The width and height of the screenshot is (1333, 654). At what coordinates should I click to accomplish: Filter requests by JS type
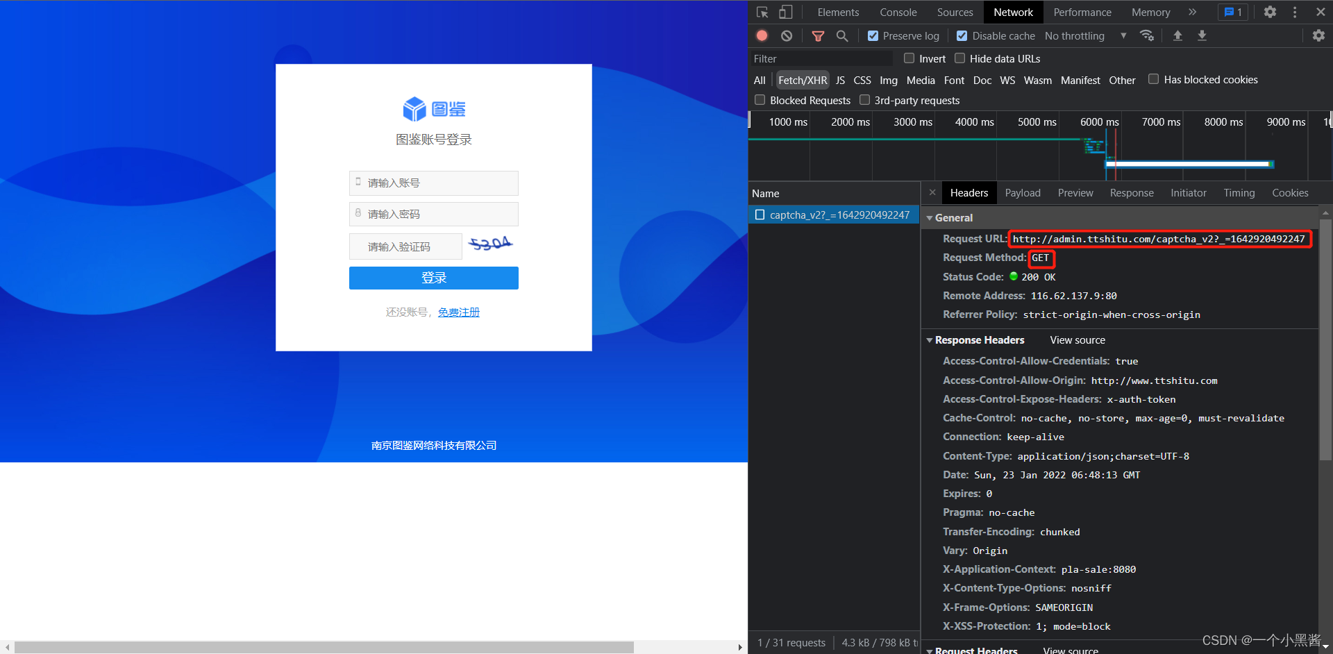click(840, 80)
